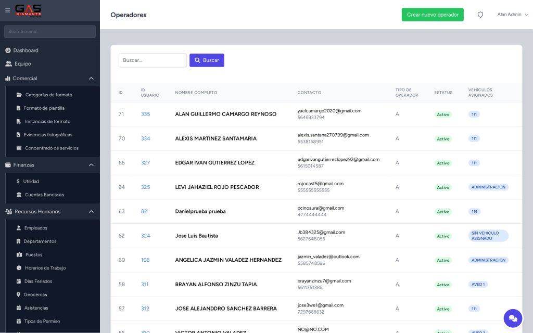Viewport: 533px width, 333px height.
Task: Click ADMINISTRACION badge for Levi Jahaziel
Action: click(488, 187)
